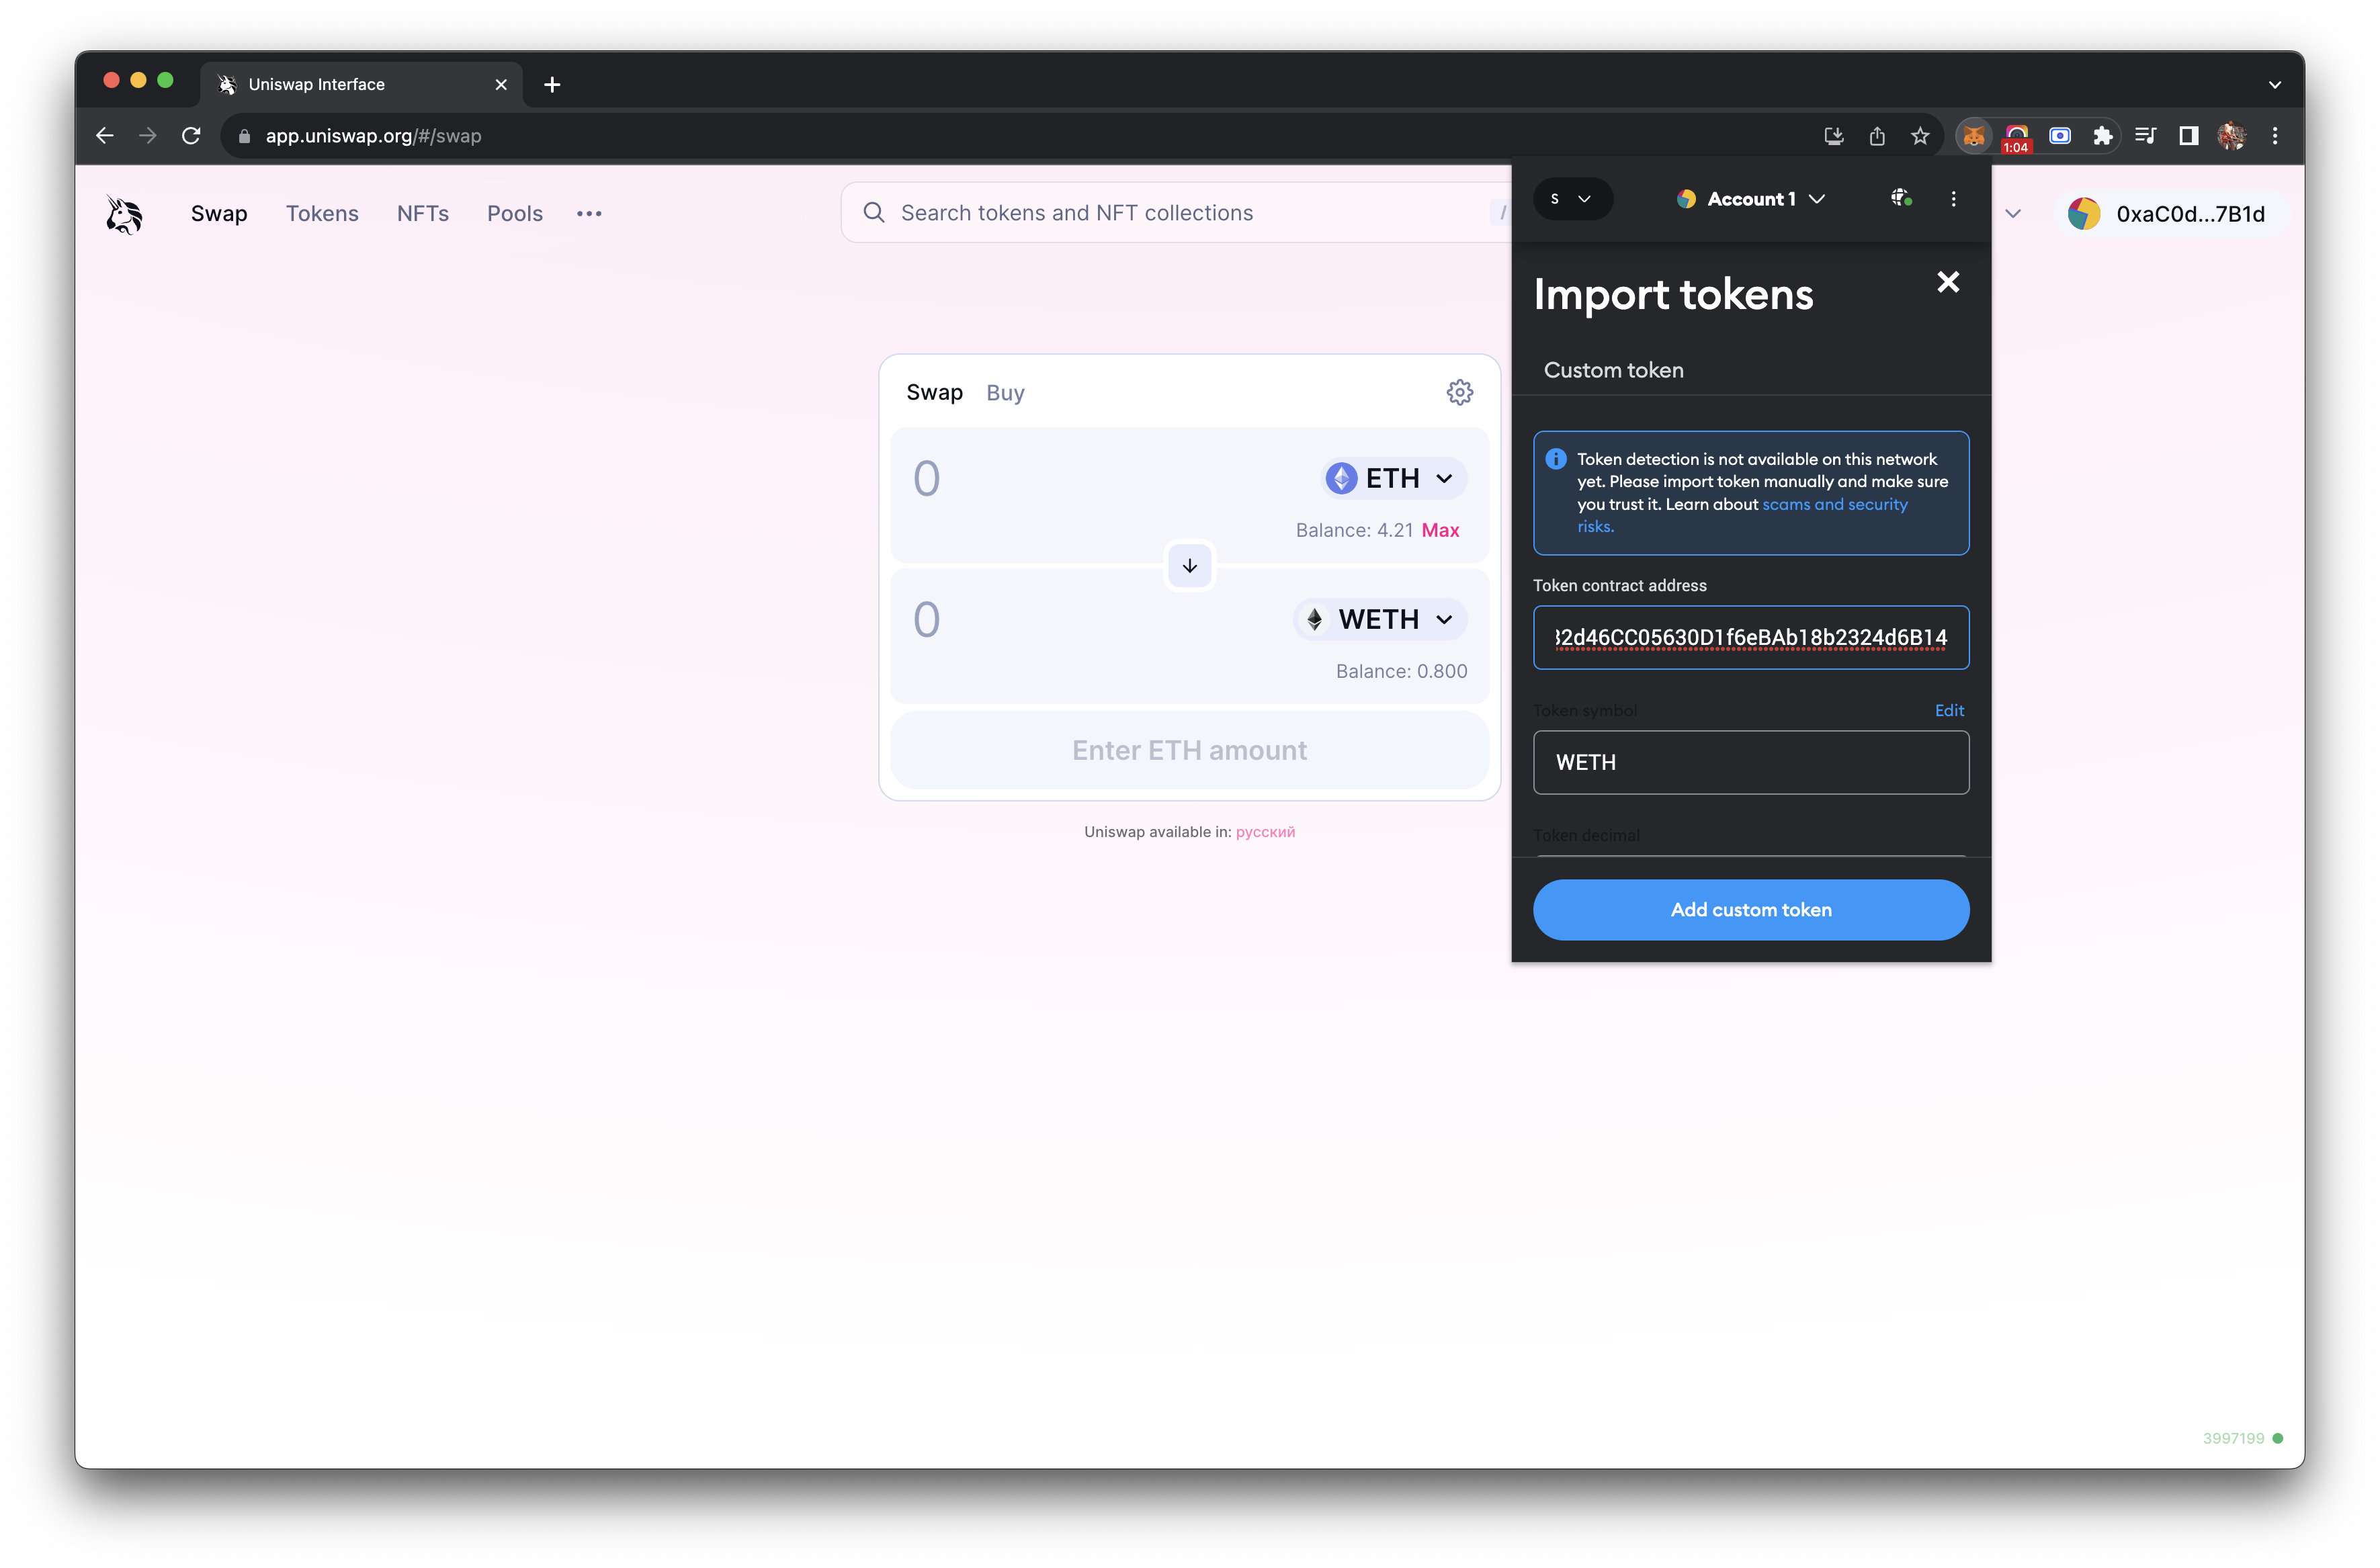2380x1568 pixels.
Task: Open swap settings gear icon
Action: click(x=1459, y=392)
